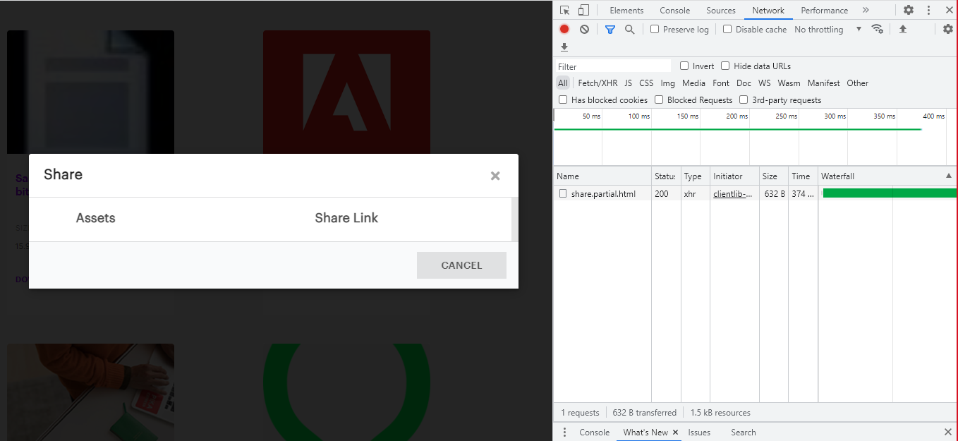Enable Blocked Requests filter

pos(659,99)
